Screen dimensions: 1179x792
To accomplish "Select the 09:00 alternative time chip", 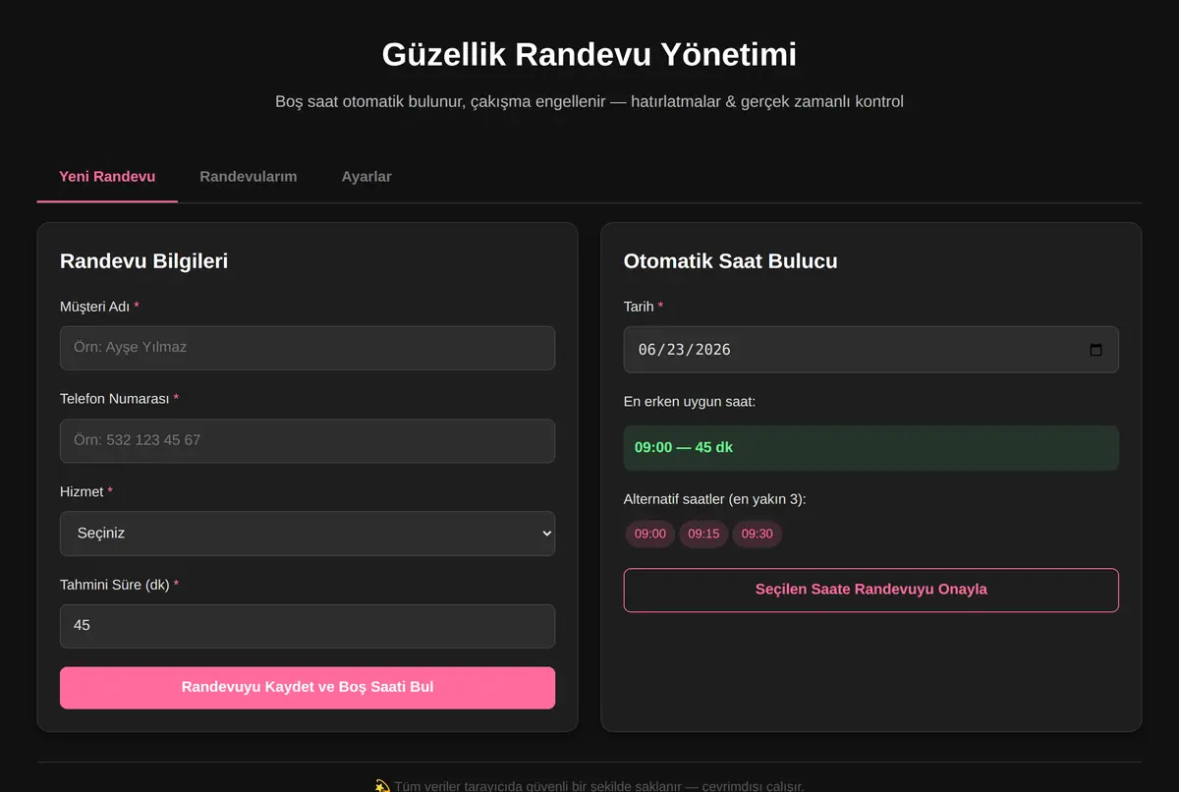I will (x=649, y=535).
